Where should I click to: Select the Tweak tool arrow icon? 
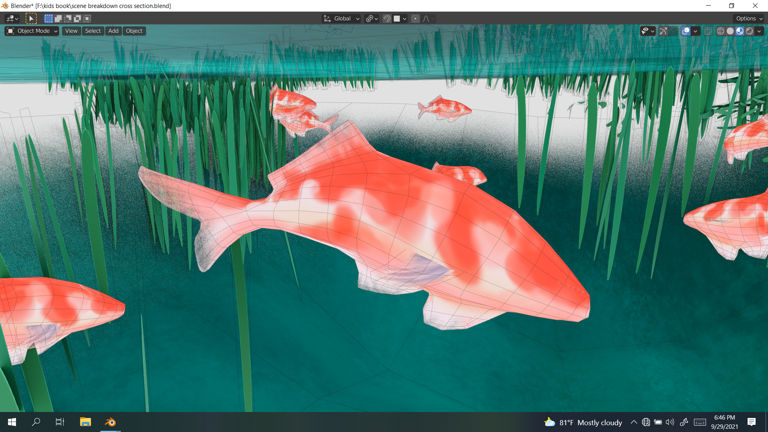[31, 18]
